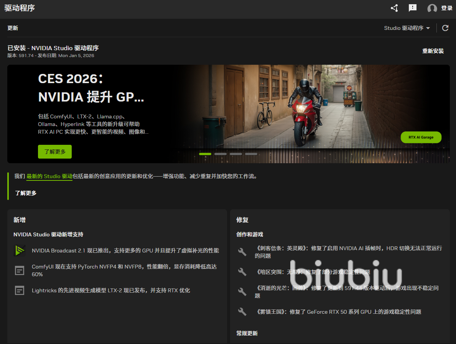Open the feedback notification icon
The image size is (456, 344).
[x=413, y=8]
